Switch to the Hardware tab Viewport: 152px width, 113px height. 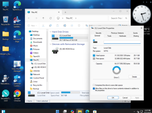click(123, 36)
